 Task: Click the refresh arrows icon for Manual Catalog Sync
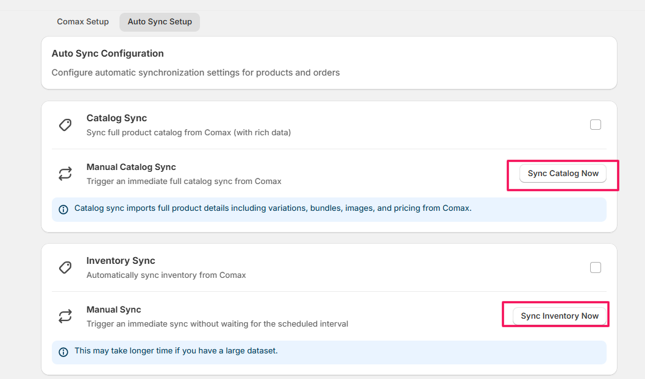pos(65,174)
